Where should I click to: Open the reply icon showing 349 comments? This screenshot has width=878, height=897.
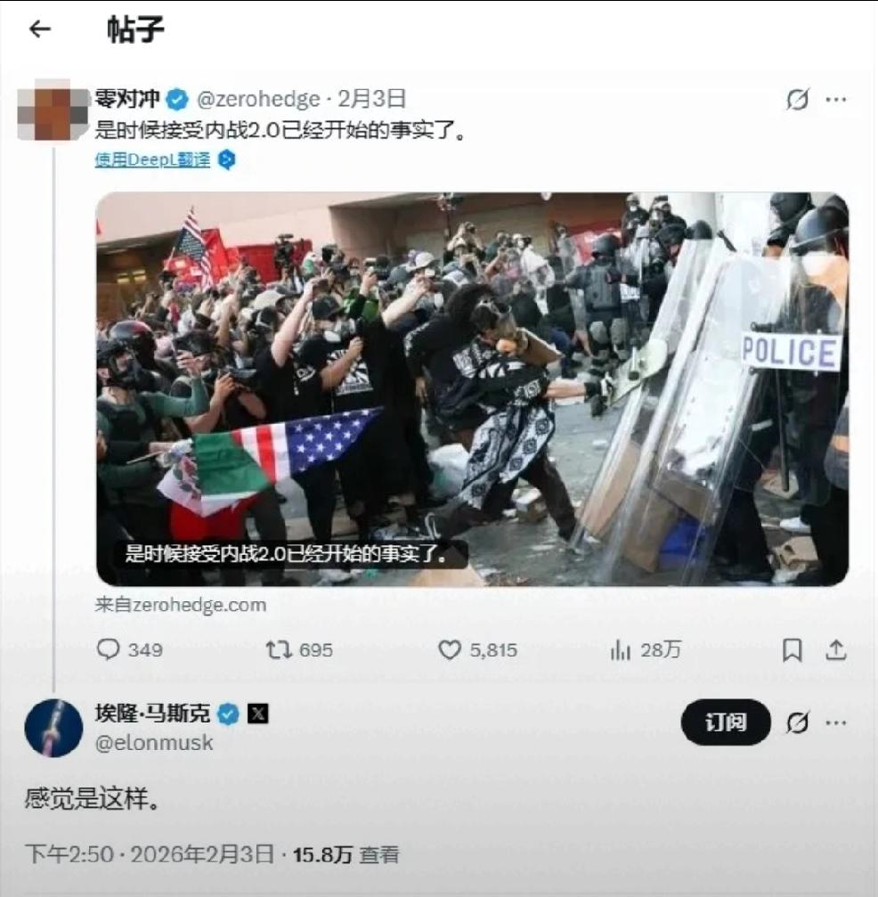coord(108,649)
